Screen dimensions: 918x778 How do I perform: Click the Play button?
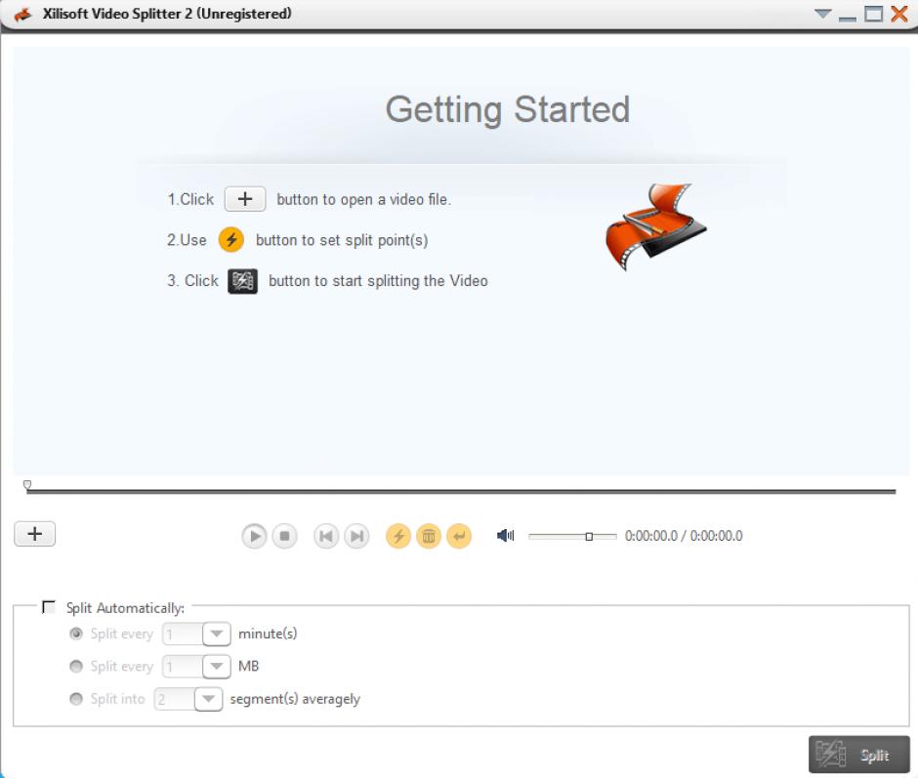tap(254, 536)
